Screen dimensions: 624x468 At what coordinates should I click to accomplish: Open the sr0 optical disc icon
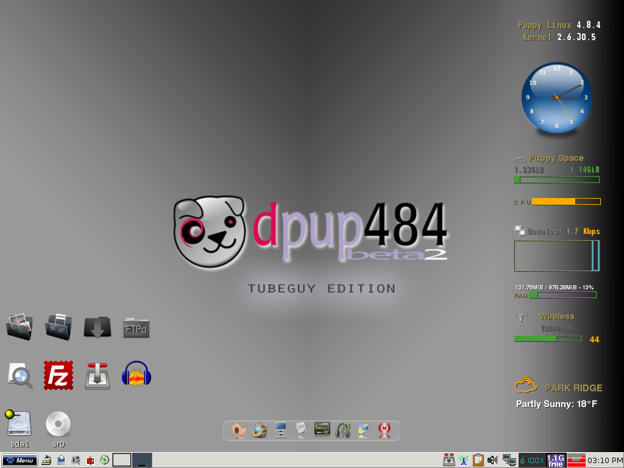58,424
